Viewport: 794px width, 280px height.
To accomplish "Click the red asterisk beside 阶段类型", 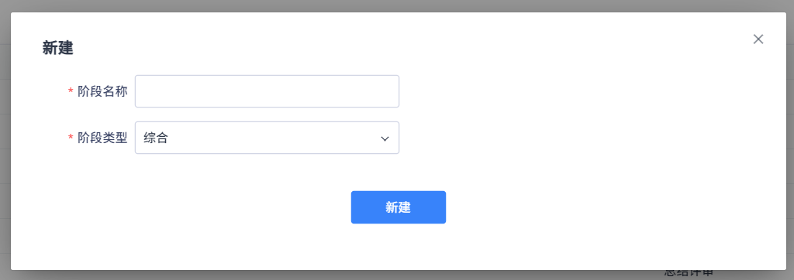I will click(71, 138).
